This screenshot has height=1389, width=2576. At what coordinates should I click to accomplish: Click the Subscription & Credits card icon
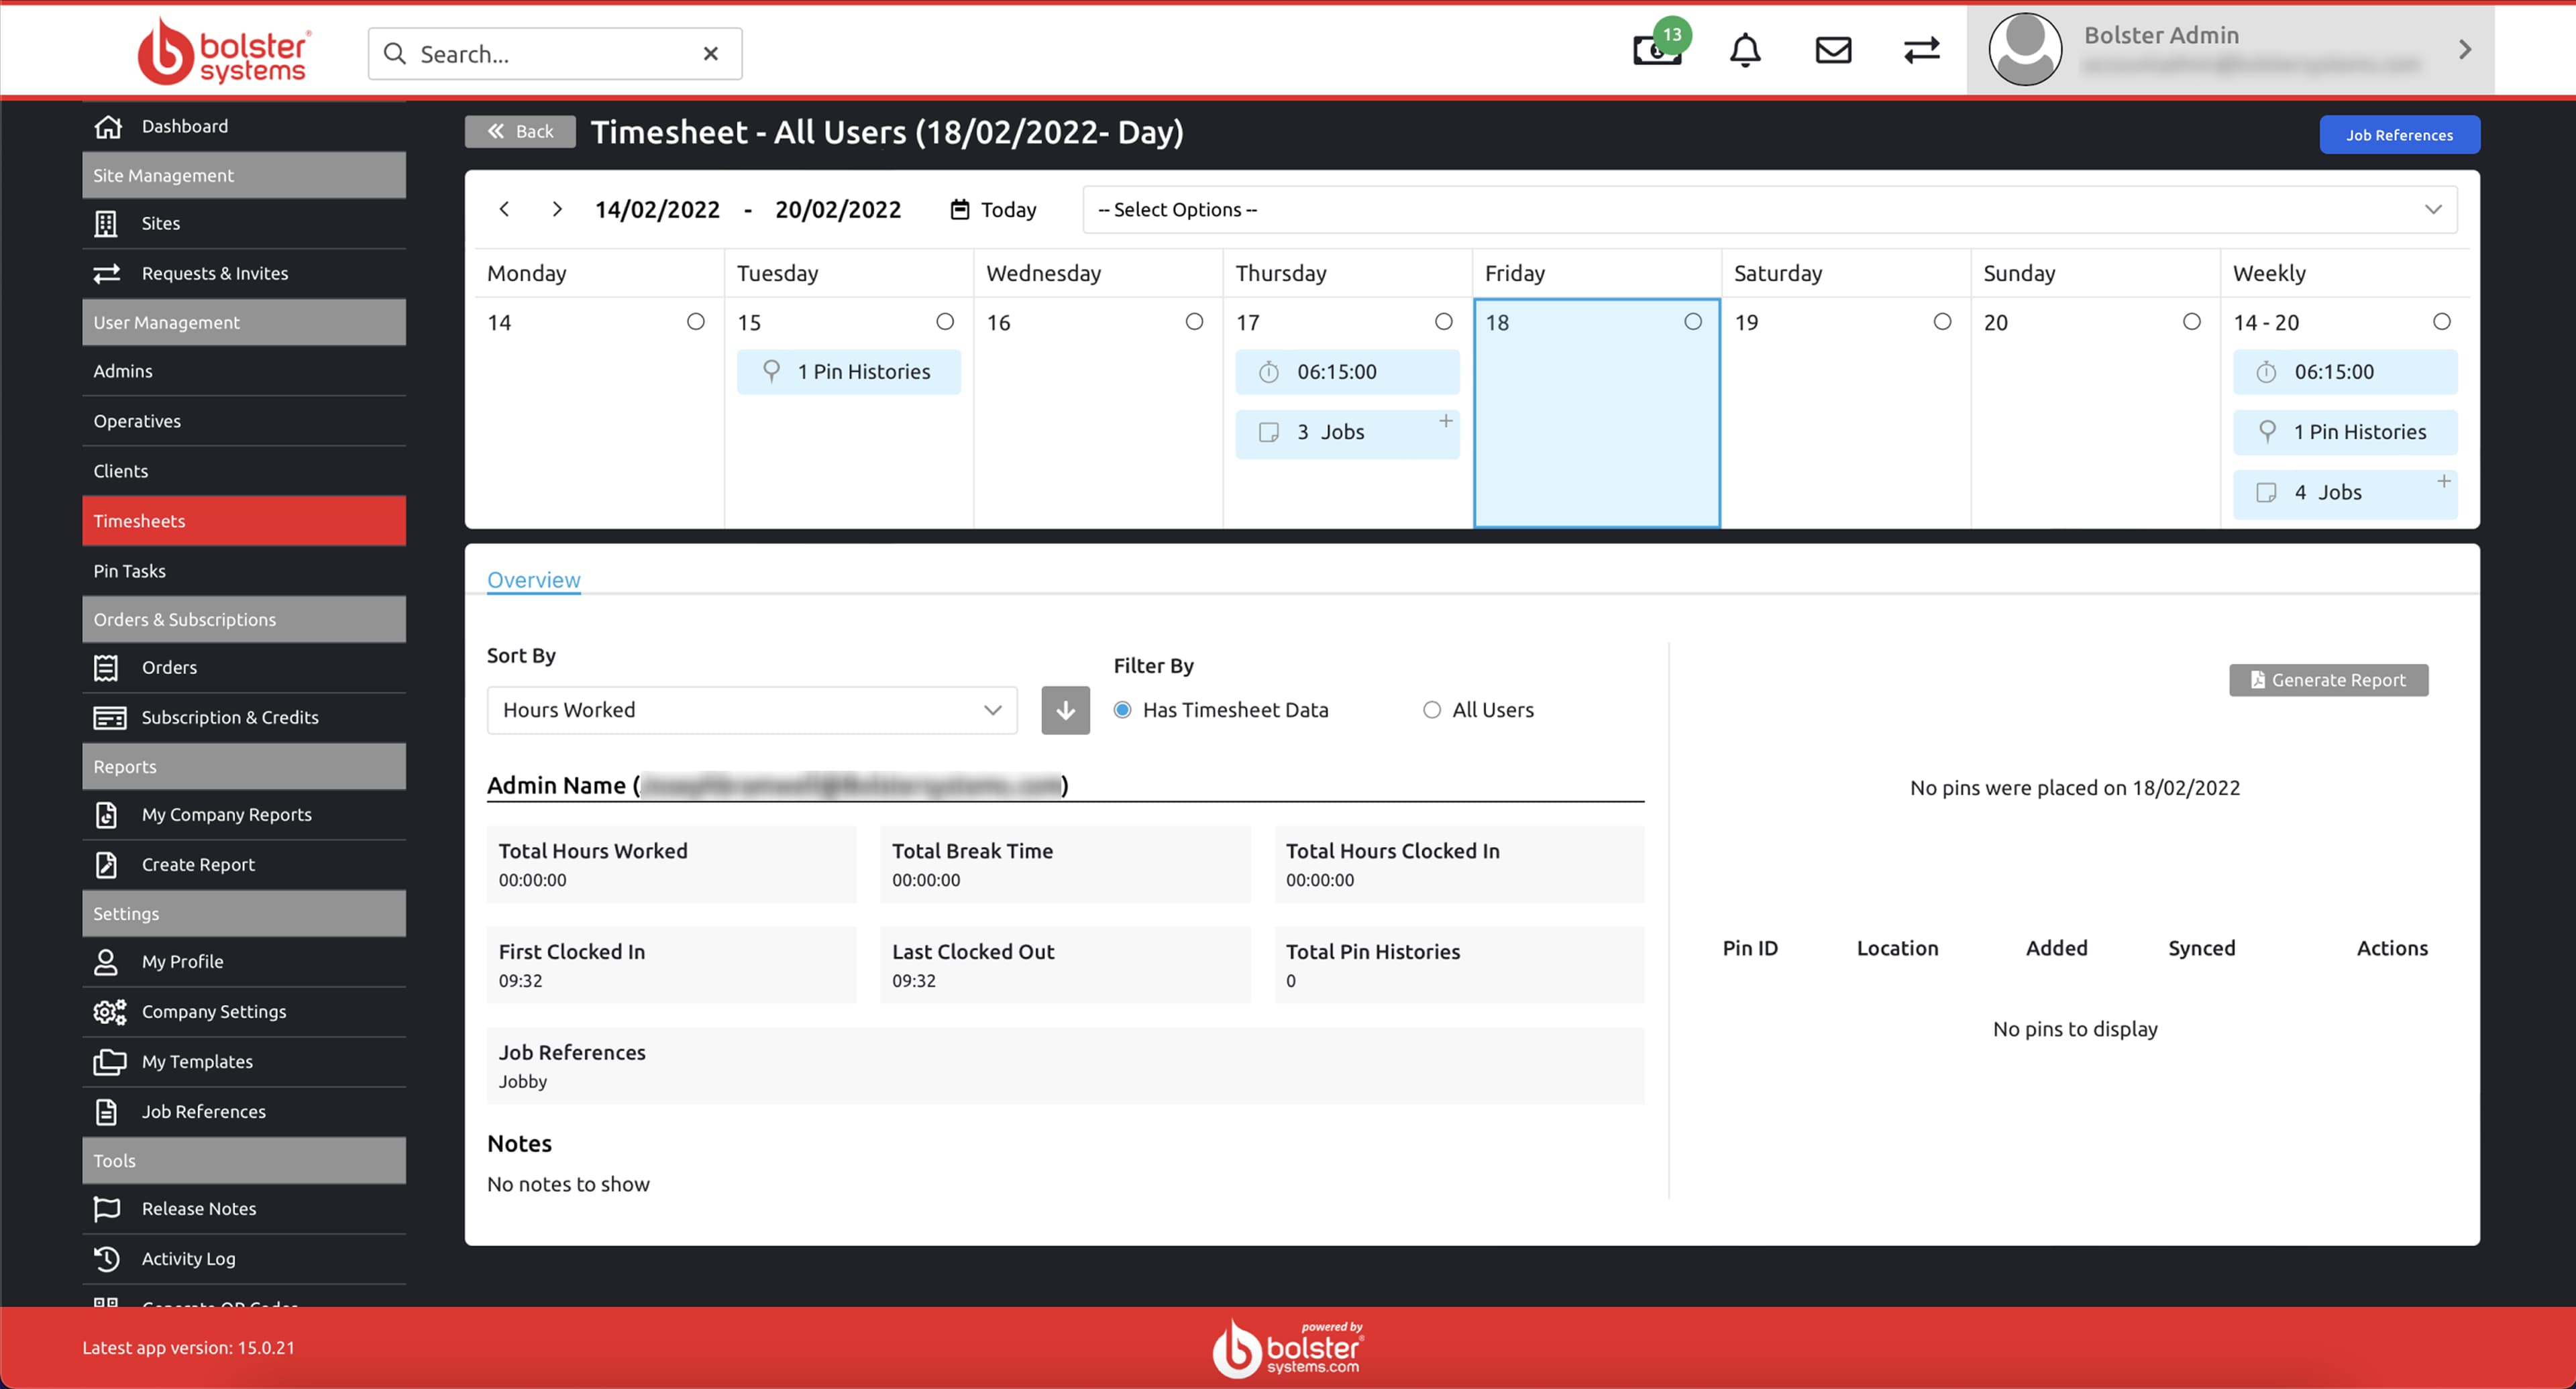coord(109,717)
